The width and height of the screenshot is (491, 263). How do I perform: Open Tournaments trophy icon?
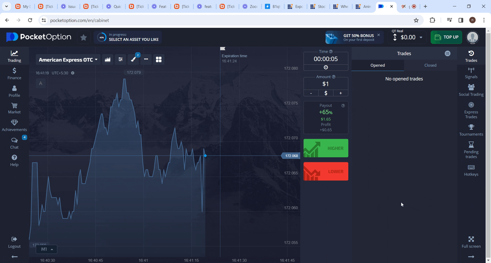pyautogui.click(x=471, y=130)
